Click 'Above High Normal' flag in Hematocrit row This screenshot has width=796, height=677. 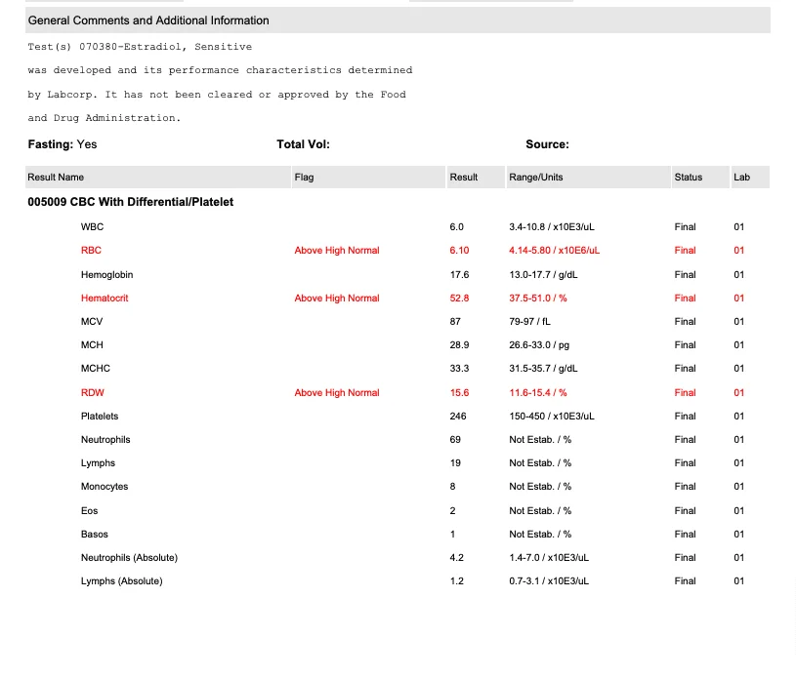coord(337,298)
